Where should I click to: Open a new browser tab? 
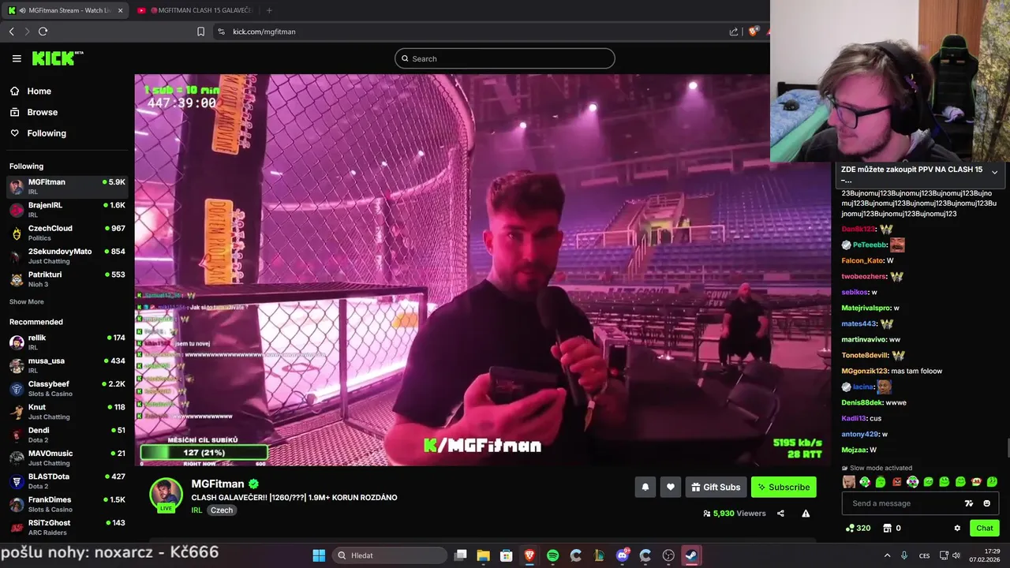point(269,10)
